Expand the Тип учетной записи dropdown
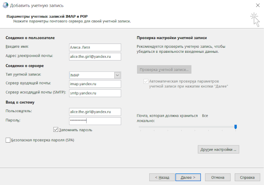Image resolution: width=264 pixels, height=185 pixels. (118, 75)
